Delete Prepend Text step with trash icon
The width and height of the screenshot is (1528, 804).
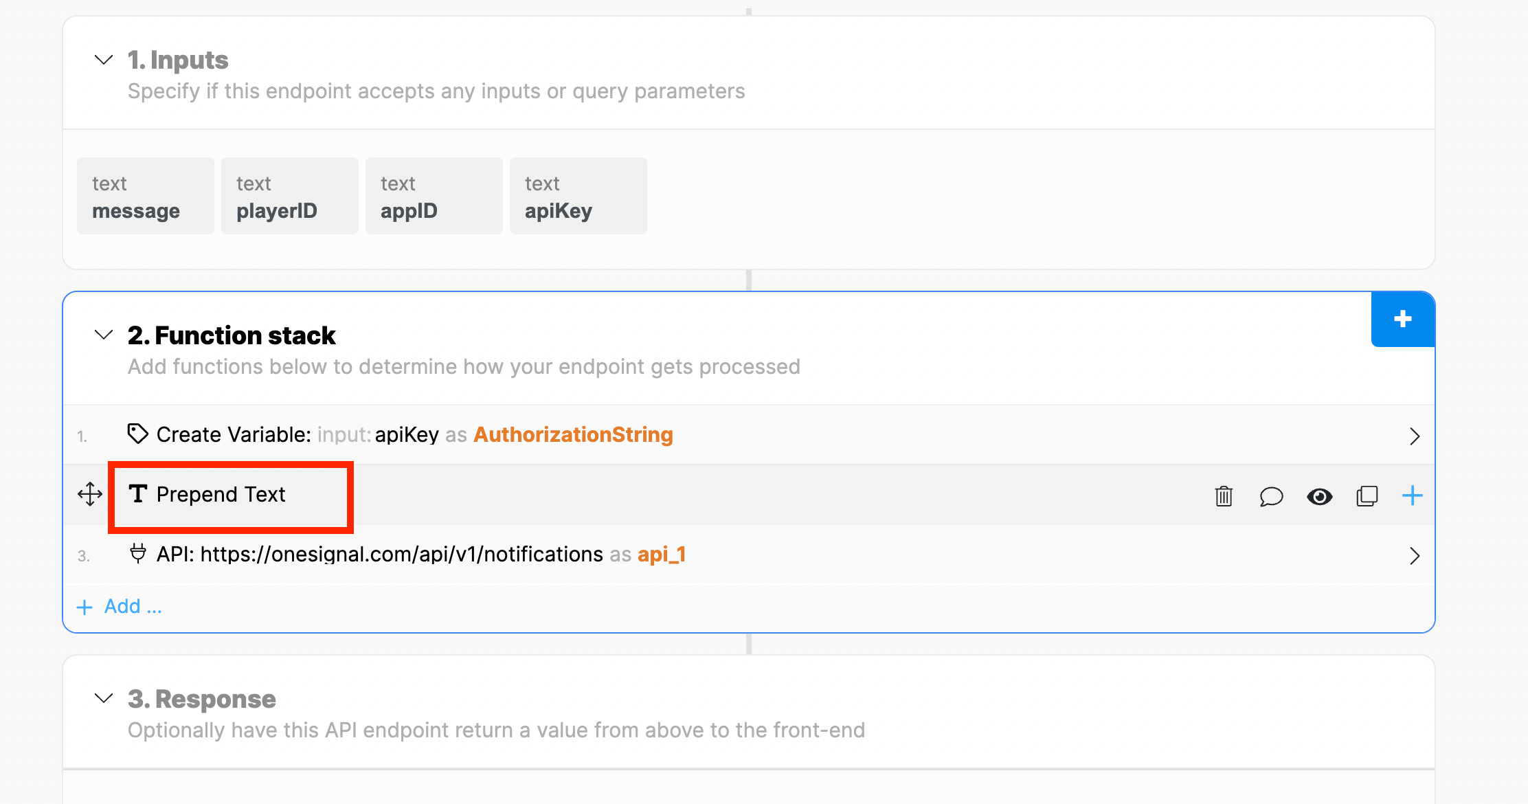tap(1224, 495)
